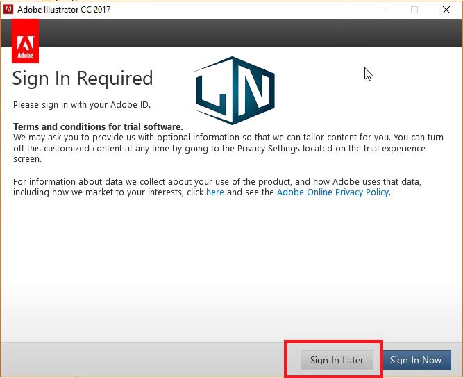The width and height of the screenshot is (463, 378).
Task: Open the Adobe Online Privacy Policy link
Action: click(x=332, y=192)
